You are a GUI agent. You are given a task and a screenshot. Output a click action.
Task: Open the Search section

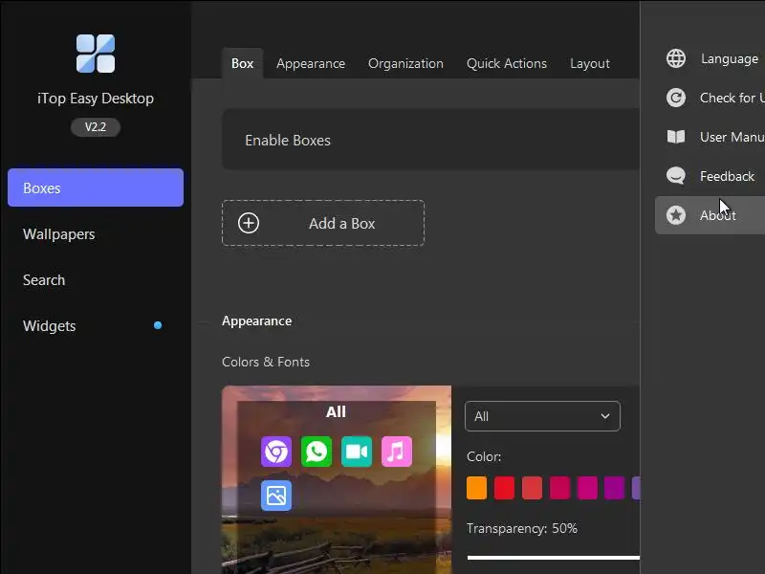(44, 280)
